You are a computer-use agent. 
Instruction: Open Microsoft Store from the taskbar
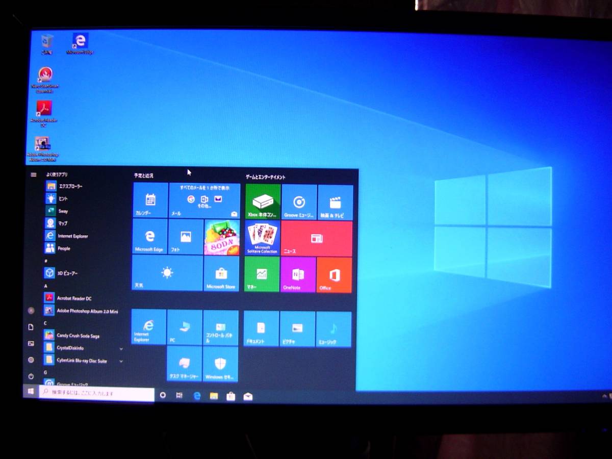pos(231,396)
